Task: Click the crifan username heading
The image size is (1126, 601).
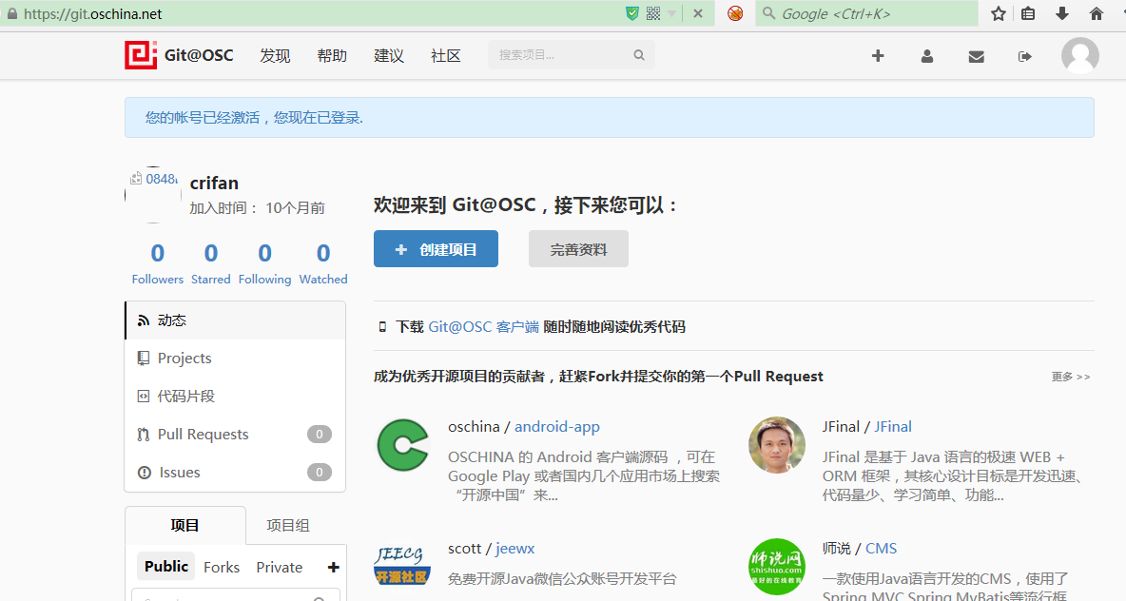Action: tap(214, 184)
